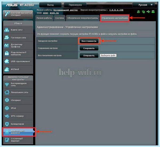This screenshot has width=160, height=147.
Task: Open VPN сервер menu label
Action: pyautogui.click(x=17, y=116)
